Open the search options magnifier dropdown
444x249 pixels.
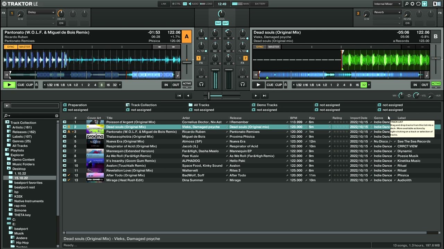7,116
